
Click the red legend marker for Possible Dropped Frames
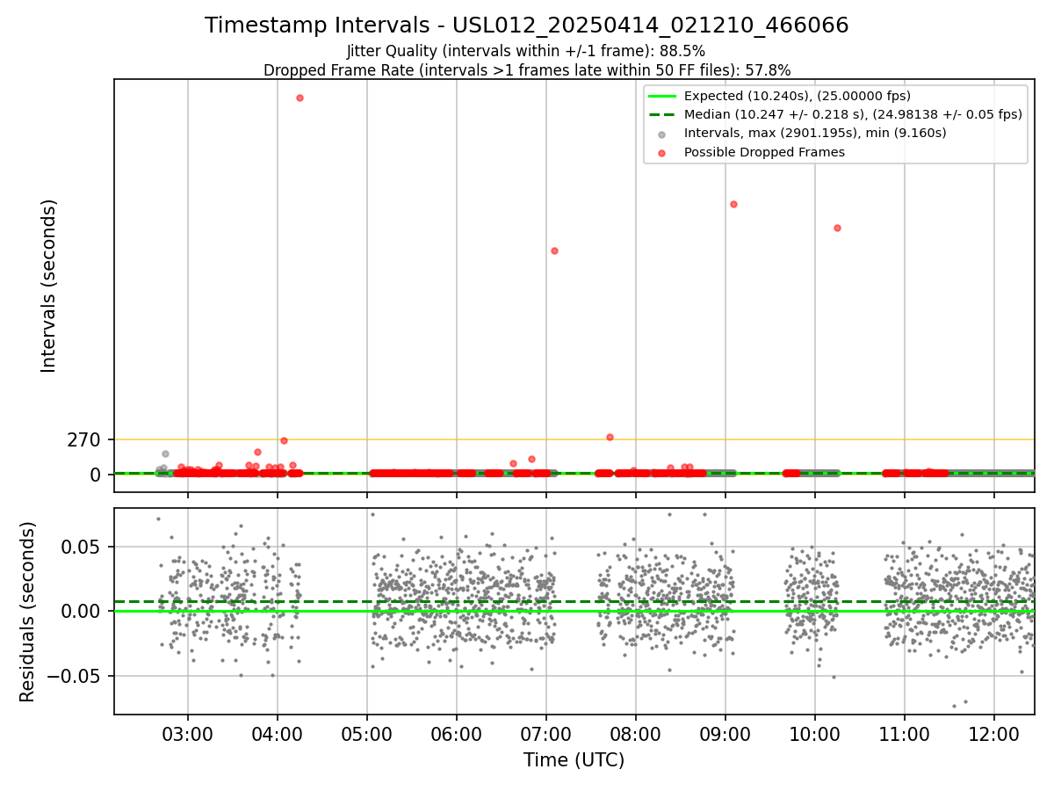pyautogui.click(x=662, y=152)
